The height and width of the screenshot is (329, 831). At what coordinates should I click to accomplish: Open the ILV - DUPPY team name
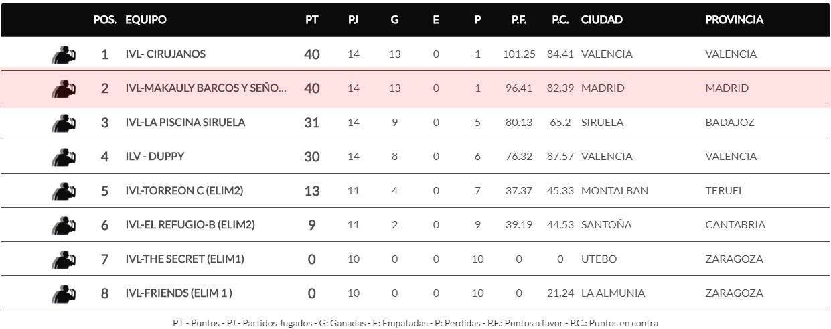point(155,157)
